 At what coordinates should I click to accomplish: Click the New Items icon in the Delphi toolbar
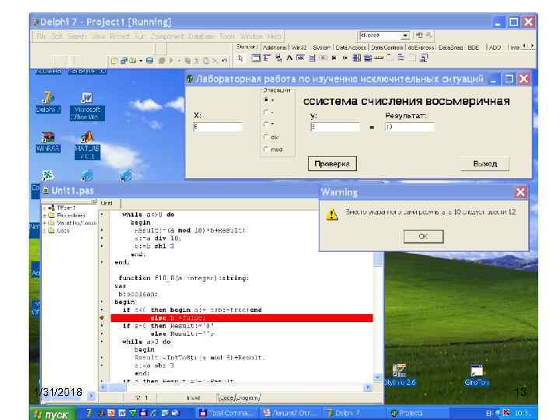pos(114,61)
